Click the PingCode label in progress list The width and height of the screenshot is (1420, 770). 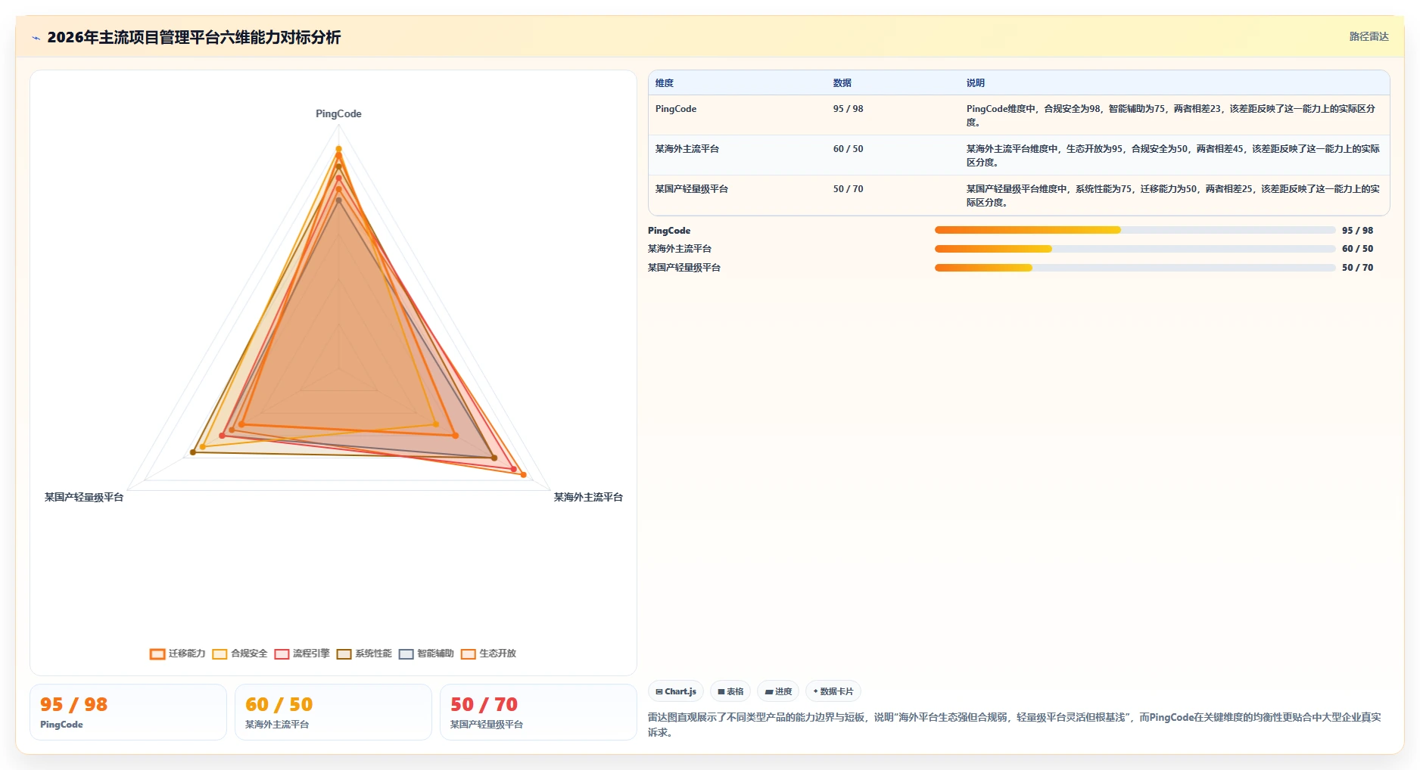[669, 230]
